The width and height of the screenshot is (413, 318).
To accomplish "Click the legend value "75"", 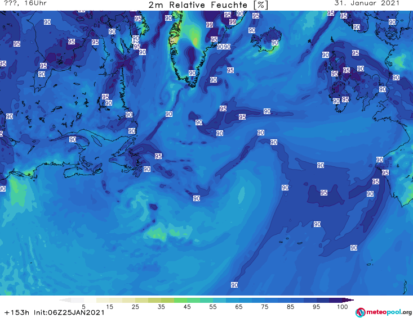I will (265, 307).
